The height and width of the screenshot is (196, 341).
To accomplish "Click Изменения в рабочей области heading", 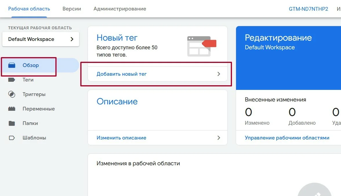I will click(138, 163).
